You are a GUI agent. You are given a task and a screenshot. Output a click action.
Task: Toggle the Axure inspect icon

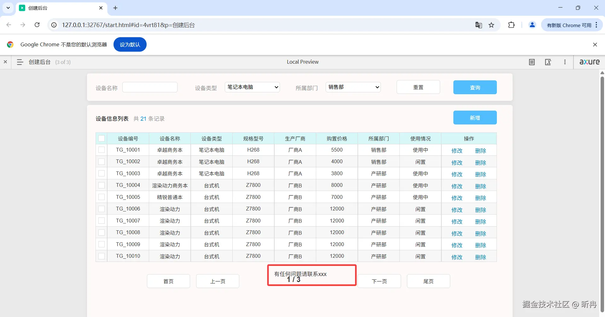click(x=548, y=62)
